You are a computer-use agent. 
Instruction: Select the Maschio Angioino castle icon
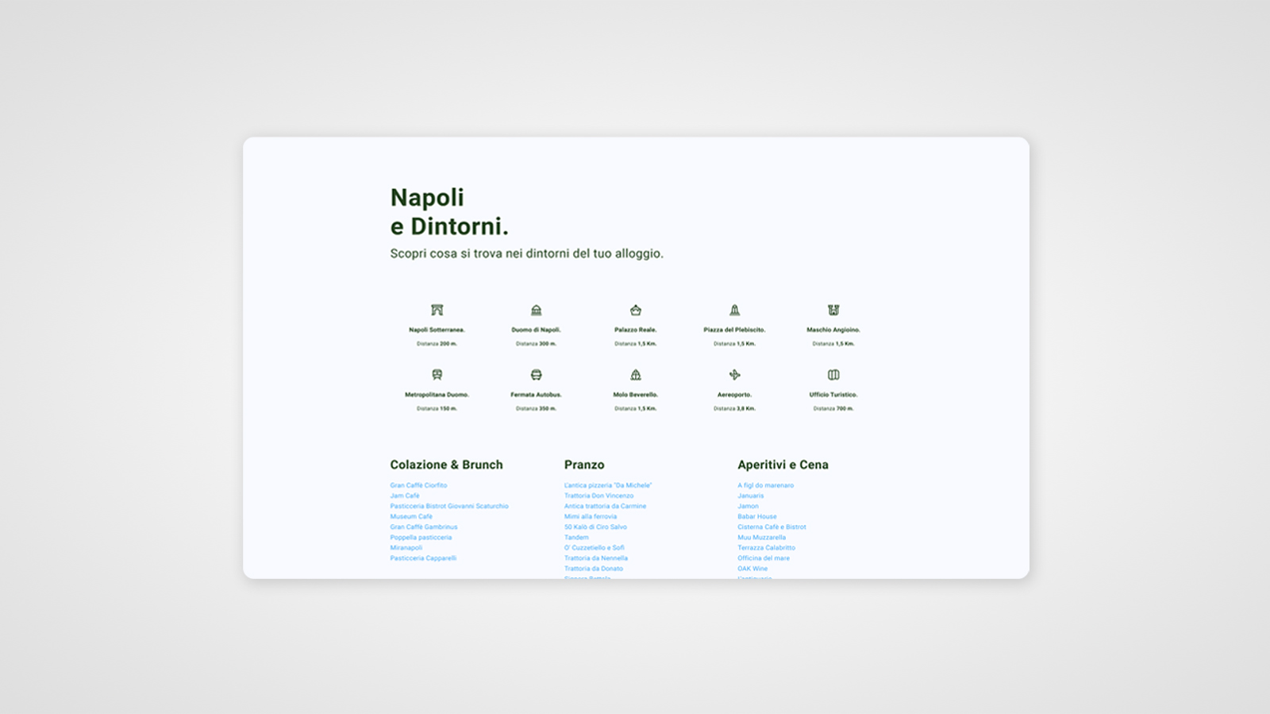(x=833, y=310)
